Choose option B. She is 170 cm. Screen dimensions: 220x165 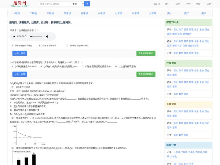click(48, 46)
